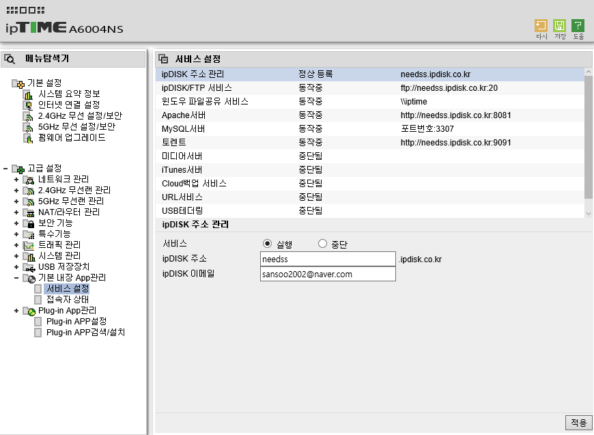The height and width of the screenshot is (435, 594).
Task: Expand the NAT/라우터 관리 node
Action: [16, 212]
